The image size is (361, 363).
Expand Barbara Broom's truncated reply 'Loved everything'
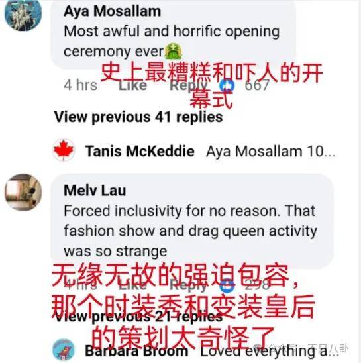[270, 351]
